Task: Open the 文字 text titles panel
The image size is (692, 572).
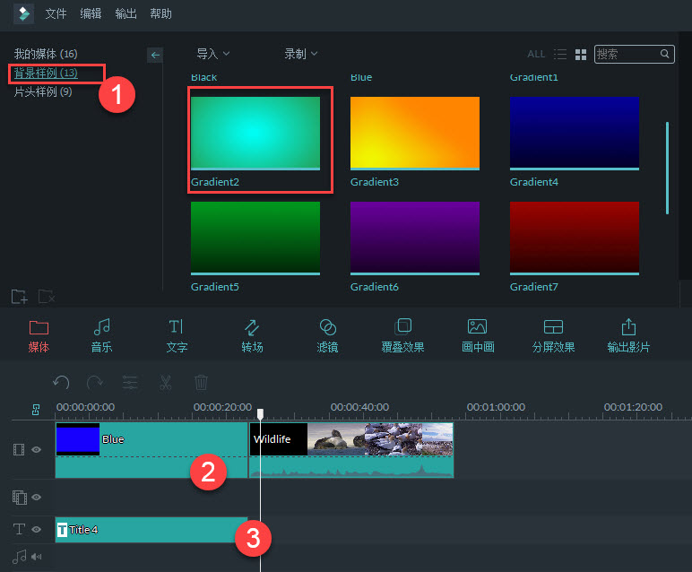Action: click(177, 335)
